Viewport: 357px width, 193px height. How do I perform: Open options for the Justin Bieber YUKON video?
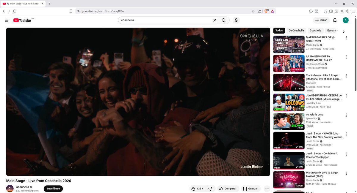click(346, 134)
